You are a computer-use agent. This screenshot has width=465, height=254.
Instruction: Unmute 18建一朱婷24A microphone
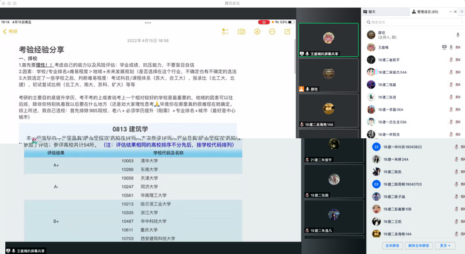[x=456, y=159]
